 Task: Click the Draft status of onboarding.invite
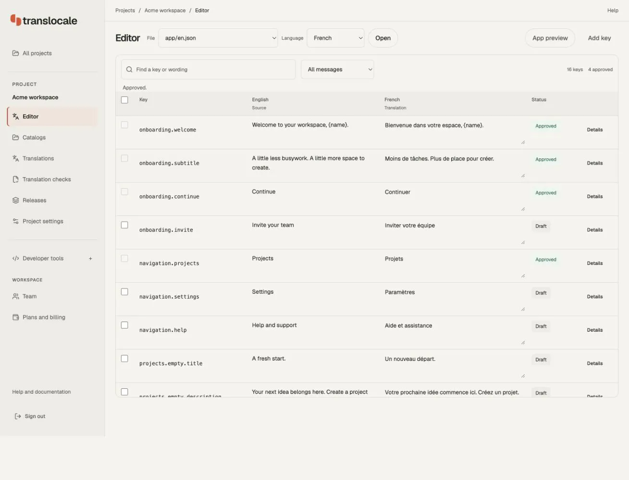pyautogui.click(x=541, y=226)
